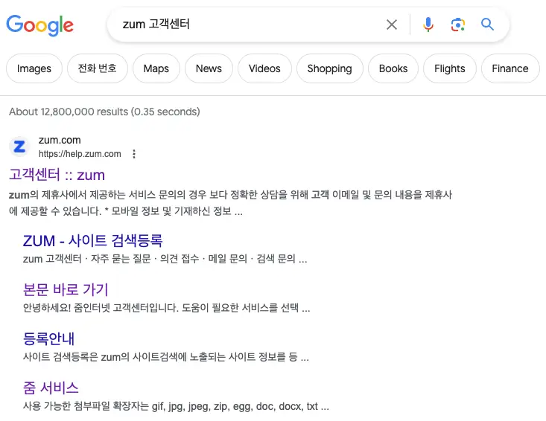Clear the search box with X icon
The height and width of the screenshot is (421, 546).
392,25
